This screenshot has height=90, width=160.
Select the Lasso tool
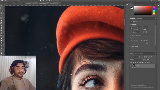coord(1,10)
